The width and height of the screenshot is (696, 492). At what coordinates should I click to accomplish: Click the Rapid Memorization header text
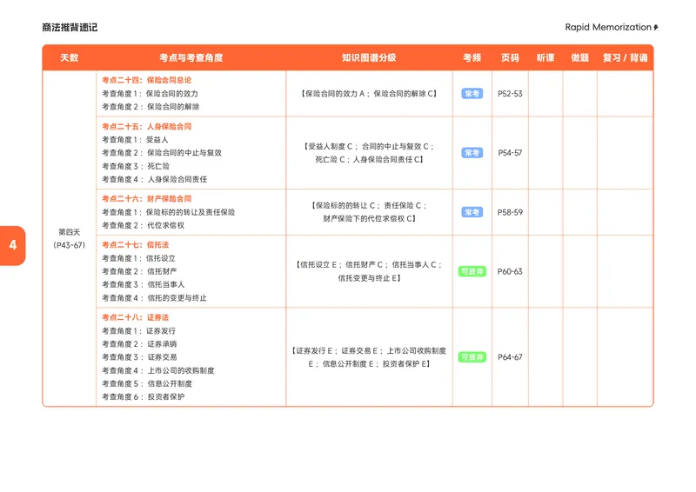(x=608, y=27)
